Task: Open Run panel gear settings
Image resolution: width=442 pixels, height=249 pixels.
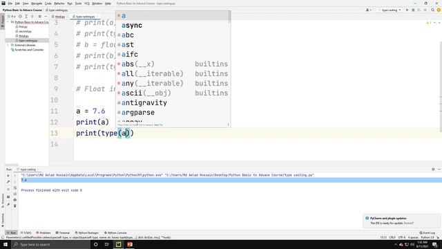Action: (433, 169)
